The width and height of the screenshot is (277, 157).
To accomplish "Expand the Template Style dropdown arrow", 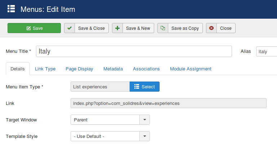I will 144,136.
